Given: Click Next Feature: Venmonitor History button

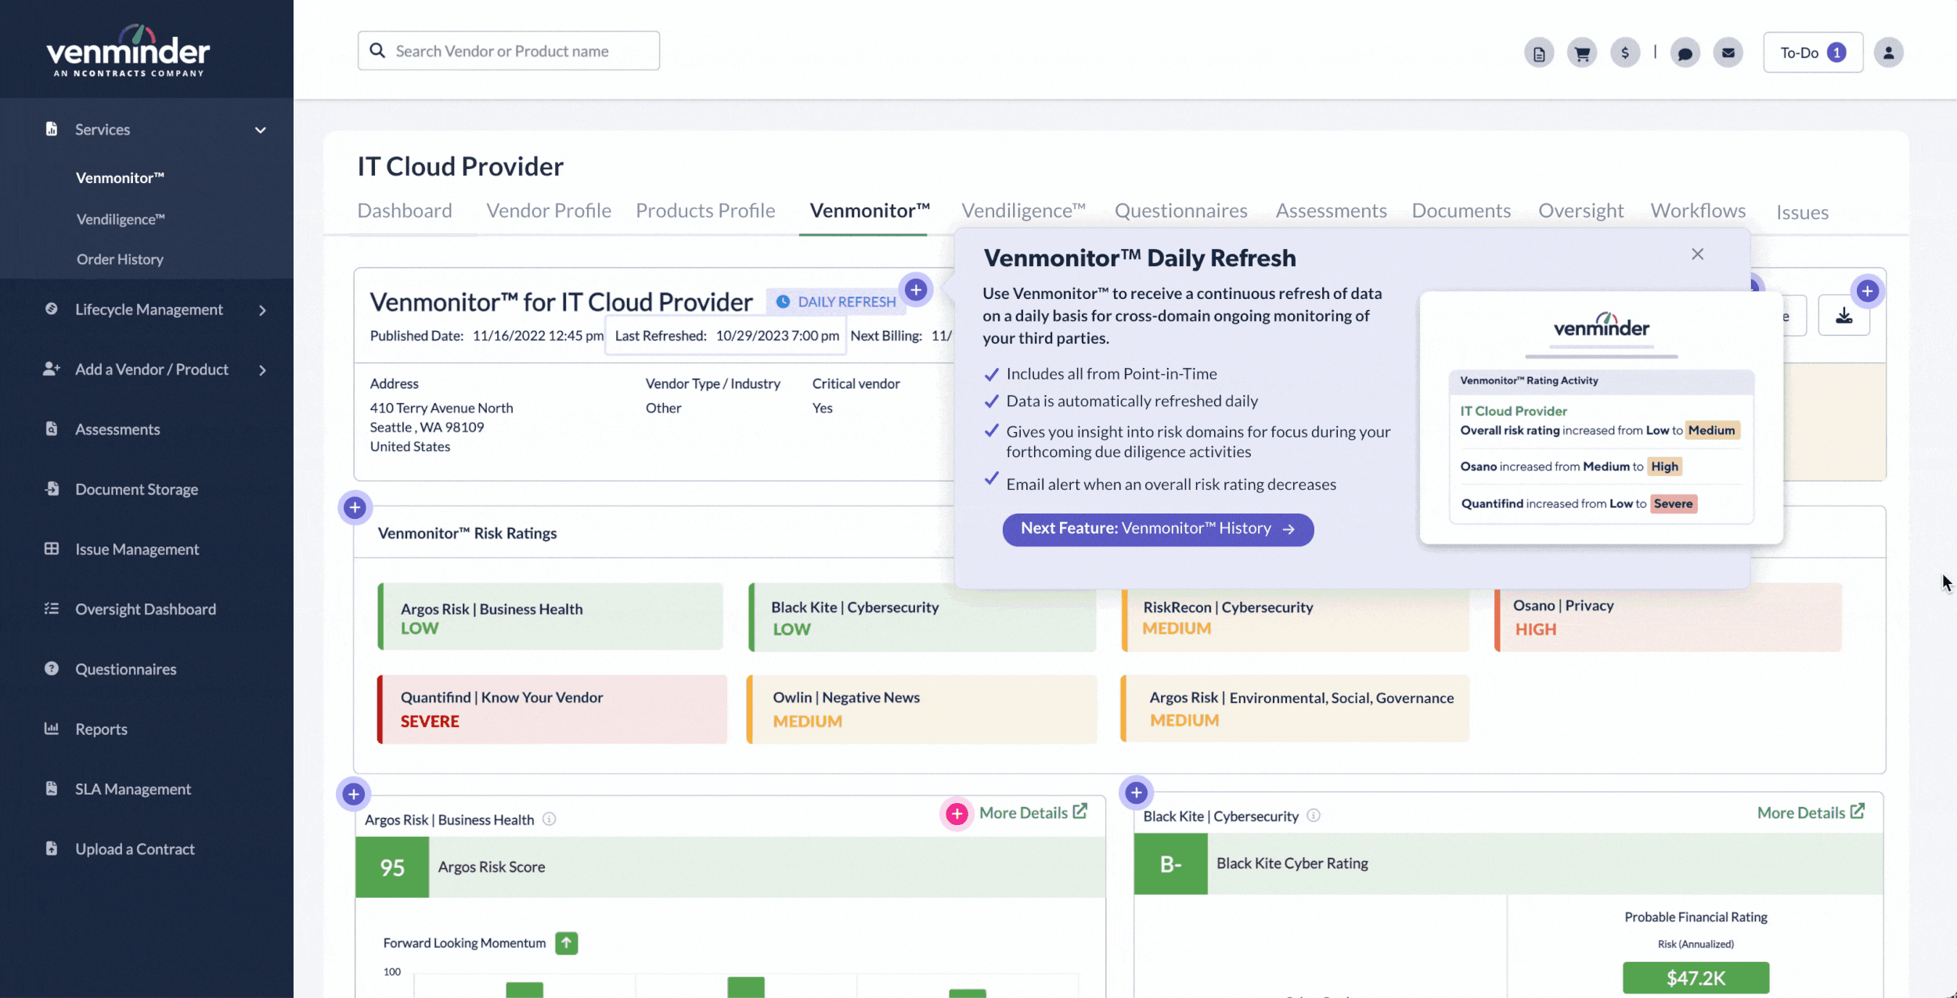Looking at the screenshot, I should [1157, 529].
